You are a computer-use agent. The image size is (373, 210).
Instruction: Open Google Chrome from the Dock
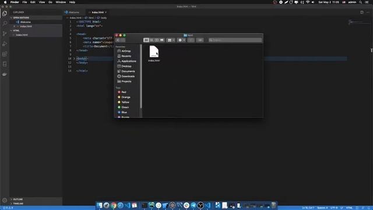click(x=114, y=205)
